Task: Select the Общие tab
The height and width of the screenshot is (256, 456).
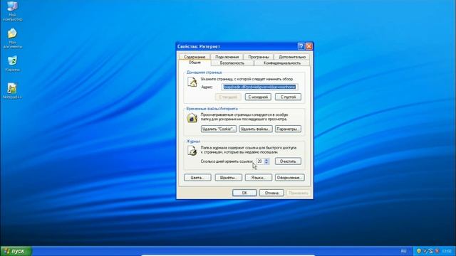Action: pos(195,63)
